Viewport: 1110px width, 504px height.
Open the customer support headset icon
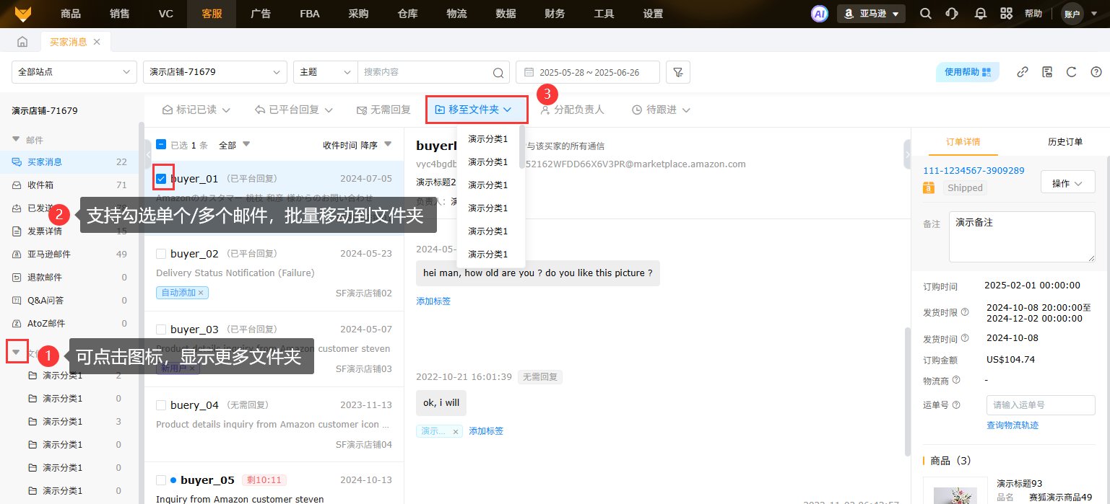(952, 14)
